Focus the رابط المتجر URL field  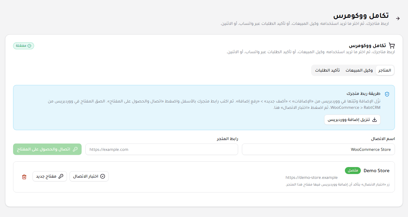pos(162,149)
